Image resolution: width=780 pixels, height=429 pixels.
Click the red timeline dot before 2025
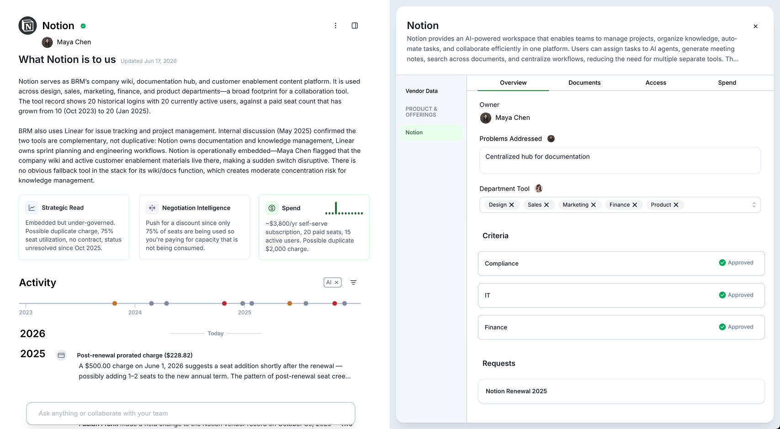click(x=224, y=304)
